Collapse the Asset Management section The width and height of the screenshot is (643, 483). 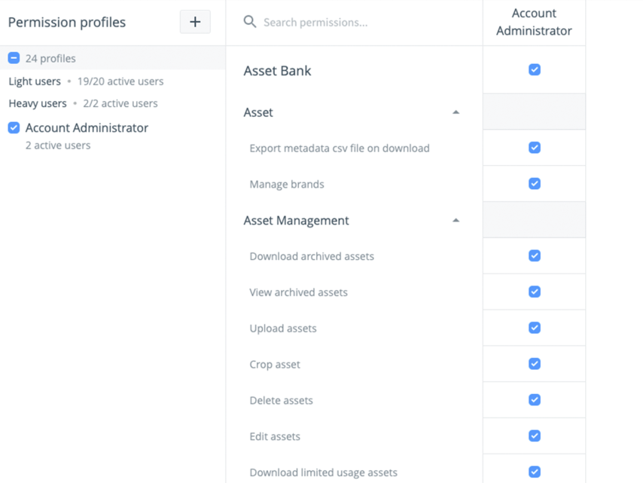pos(456,221)
